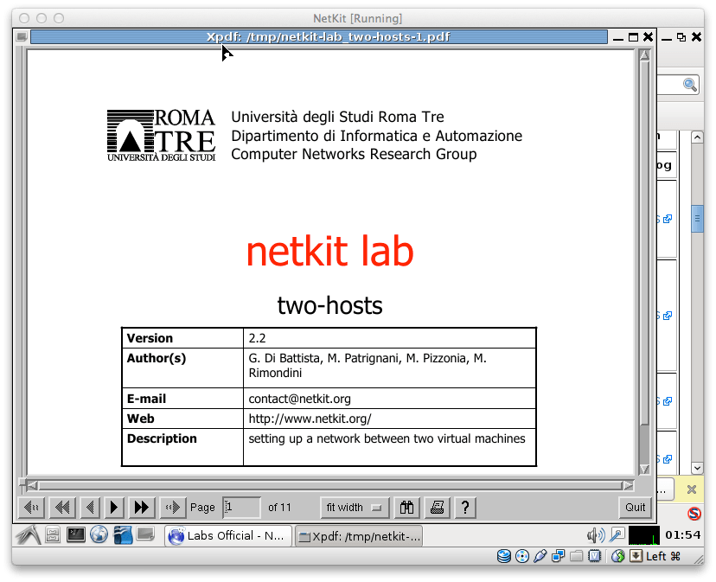Click the page number input field
Image resolution: width=716 pixels, height=582 pixels.
[x=241, y=508]
